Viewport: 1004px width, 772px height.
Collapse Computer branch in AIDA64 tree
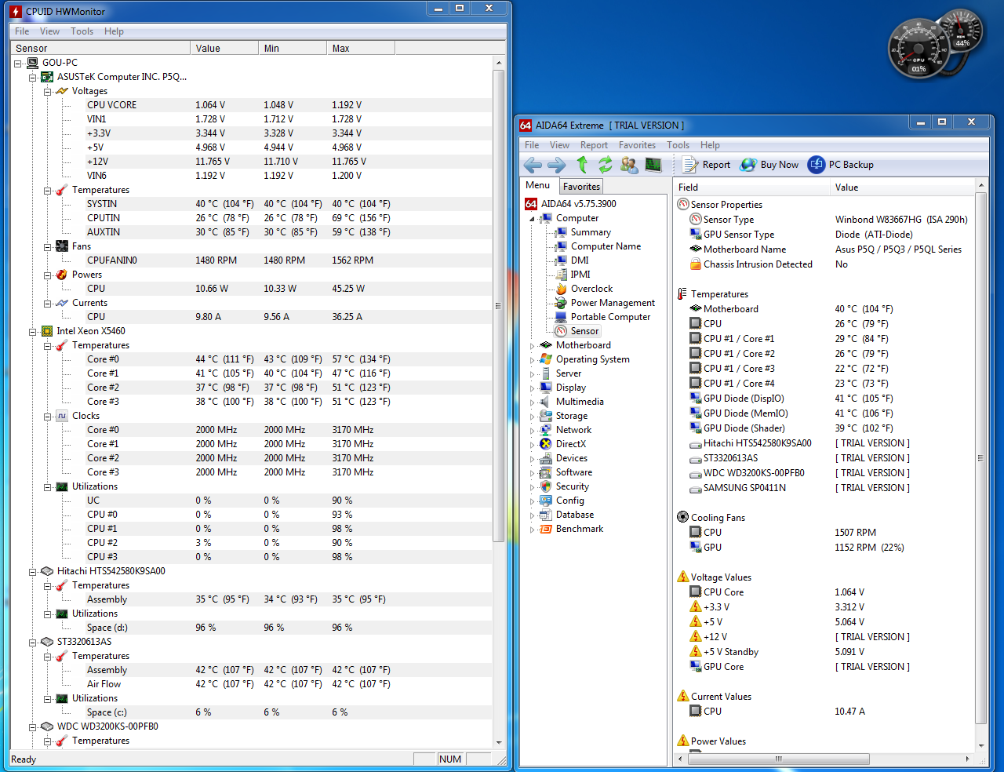pos(532,219)
